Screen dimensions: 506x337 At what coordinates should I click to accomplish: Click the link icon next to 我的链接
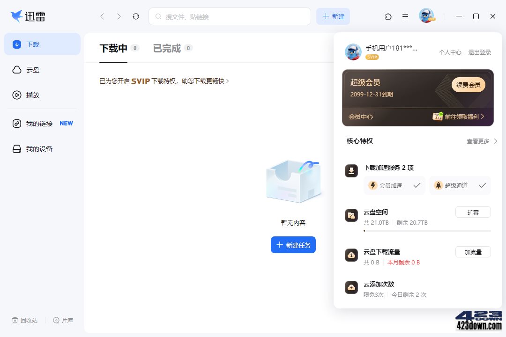point(17,124)
